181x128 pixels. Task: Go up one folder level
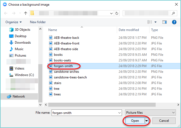[x=26, y=13]
